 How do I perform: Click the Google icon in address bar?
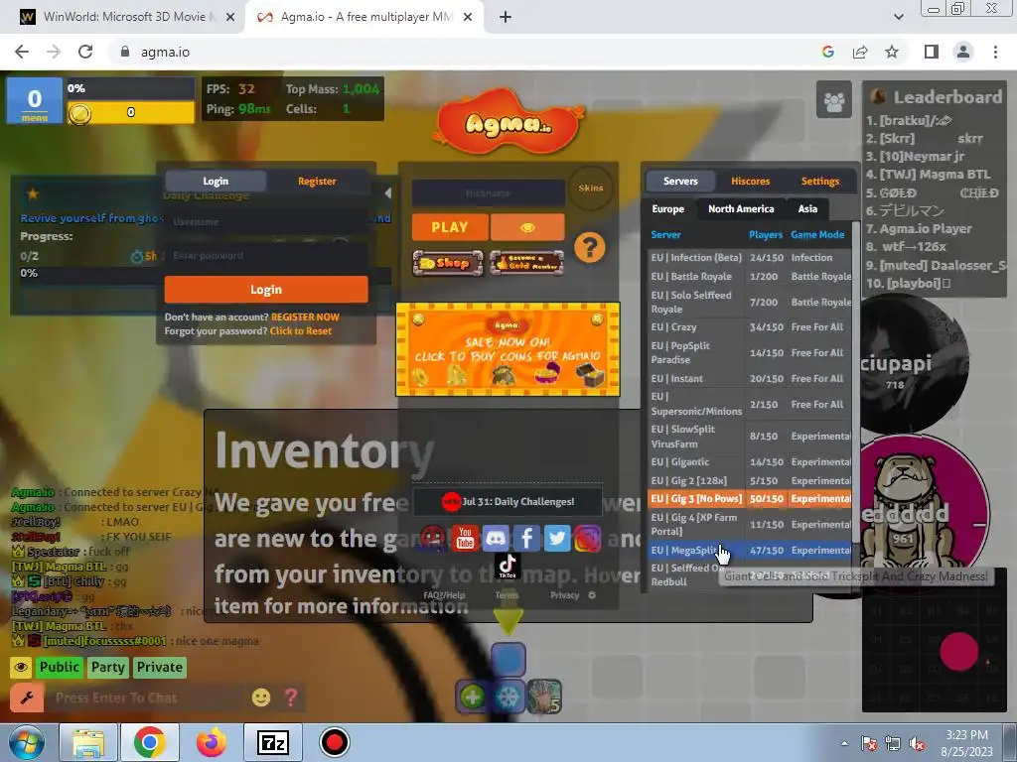coord(827,52)
